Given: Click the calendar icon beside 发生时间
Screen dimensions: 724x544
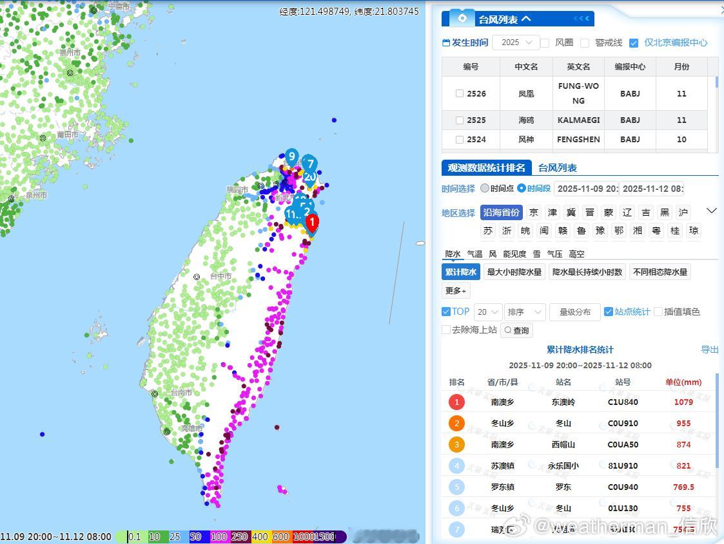Looking at the screenshot, I should (x=446, y=43).
